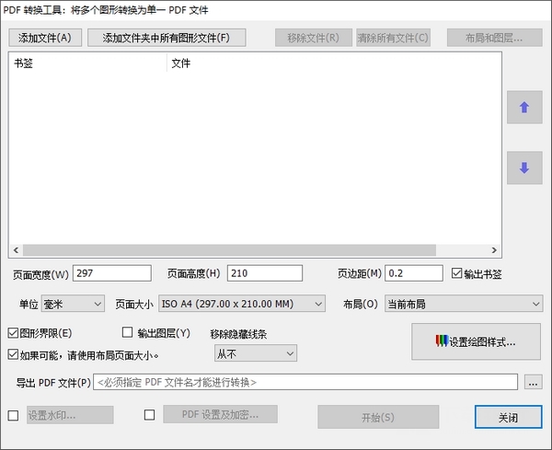Click the 移除文件(R) button

(x=314, y=38)
